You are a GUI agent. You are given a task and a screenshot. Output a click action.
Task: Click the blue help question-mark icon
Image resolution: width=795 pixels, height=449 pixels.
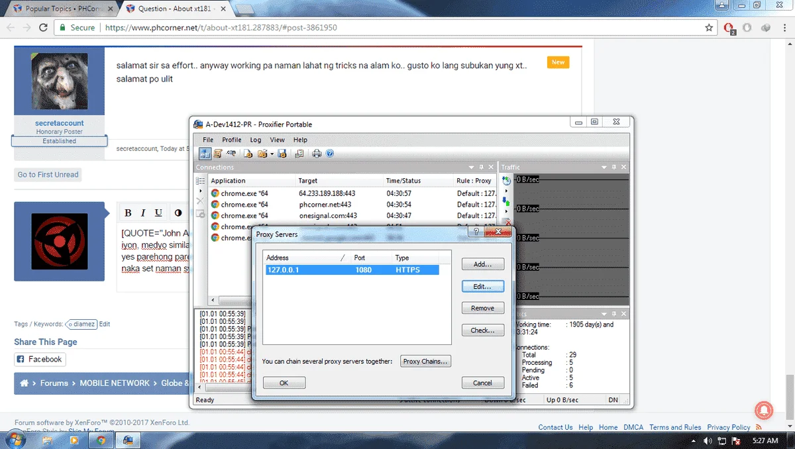pos(329,154)
